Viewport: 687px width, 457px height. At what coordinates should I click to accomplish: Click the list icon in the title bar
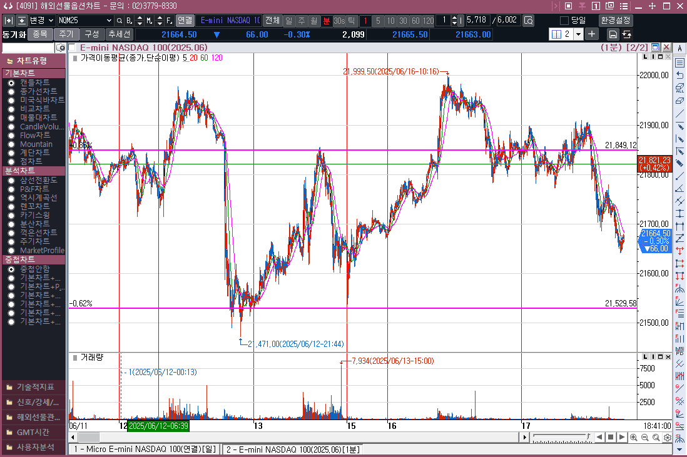click(624, 6)
